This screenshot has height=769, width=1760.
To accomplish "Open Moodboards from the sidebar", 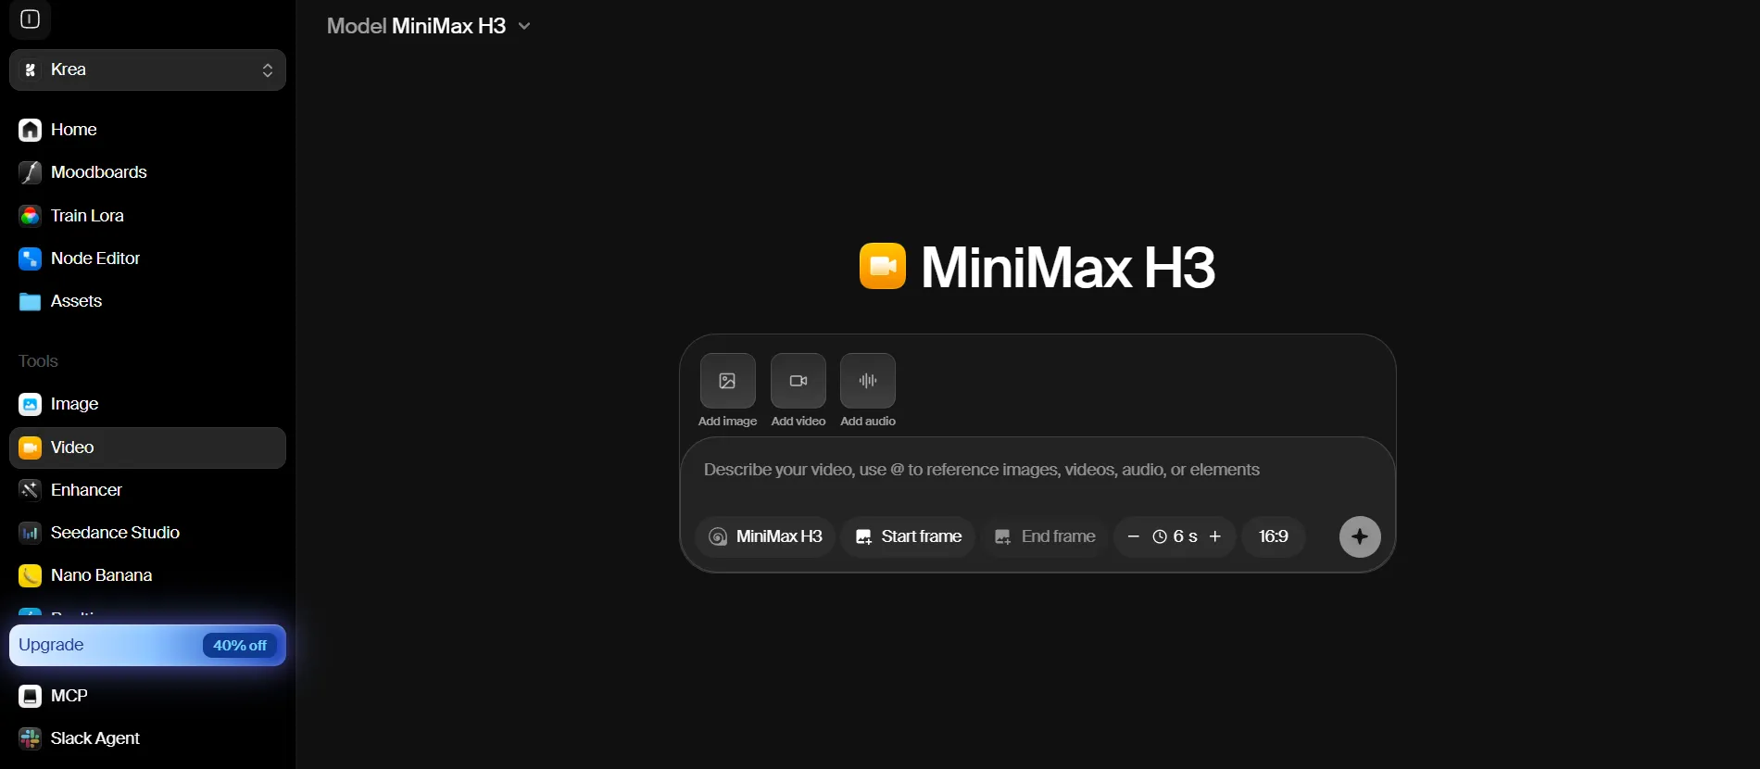I will (x=147, y=172).
